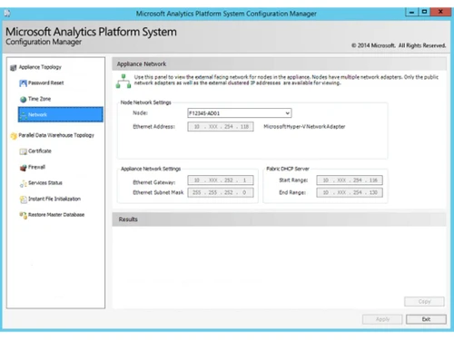Image resolution: width=454 pixels, height=340 pixels.
Task: Select Parallel Data Warehouse Topology
Action: click(x=56, y=135)
